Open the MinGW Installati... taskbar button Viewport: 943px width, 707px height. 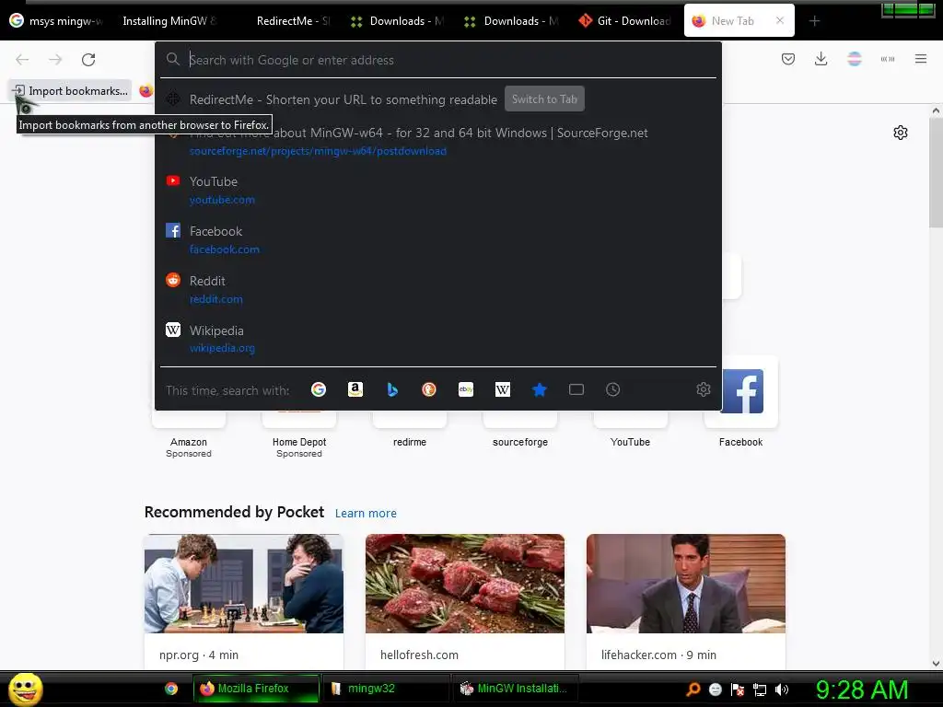point(515,689)
